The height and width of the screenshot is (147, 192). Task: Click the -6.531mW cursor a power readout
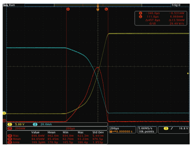[x=177, y=13]
